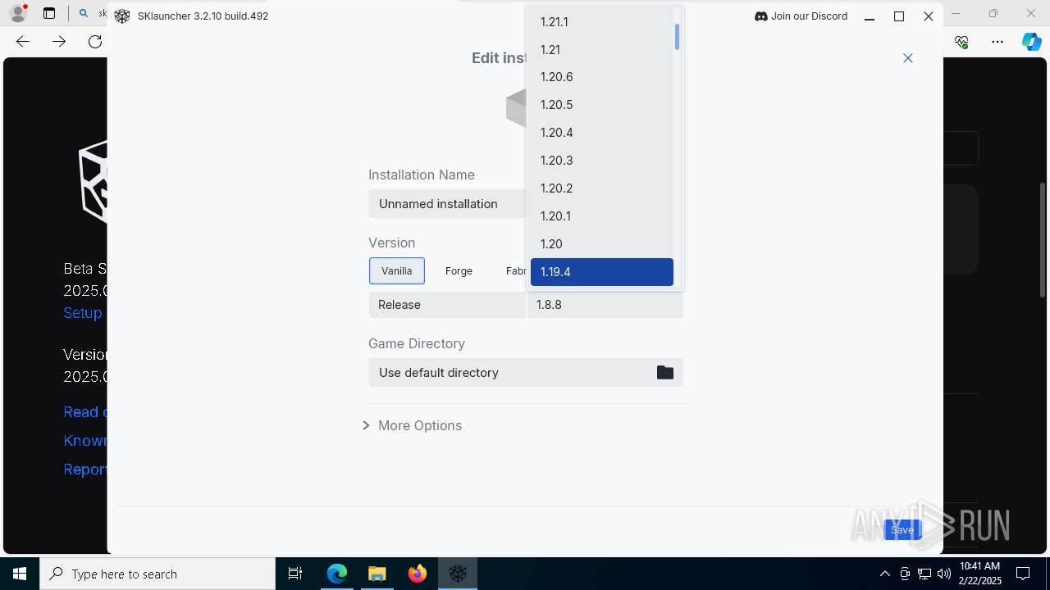The image size is (1050, 590).
Task: Choose version 1.20 entry
Action: point(601,244)
